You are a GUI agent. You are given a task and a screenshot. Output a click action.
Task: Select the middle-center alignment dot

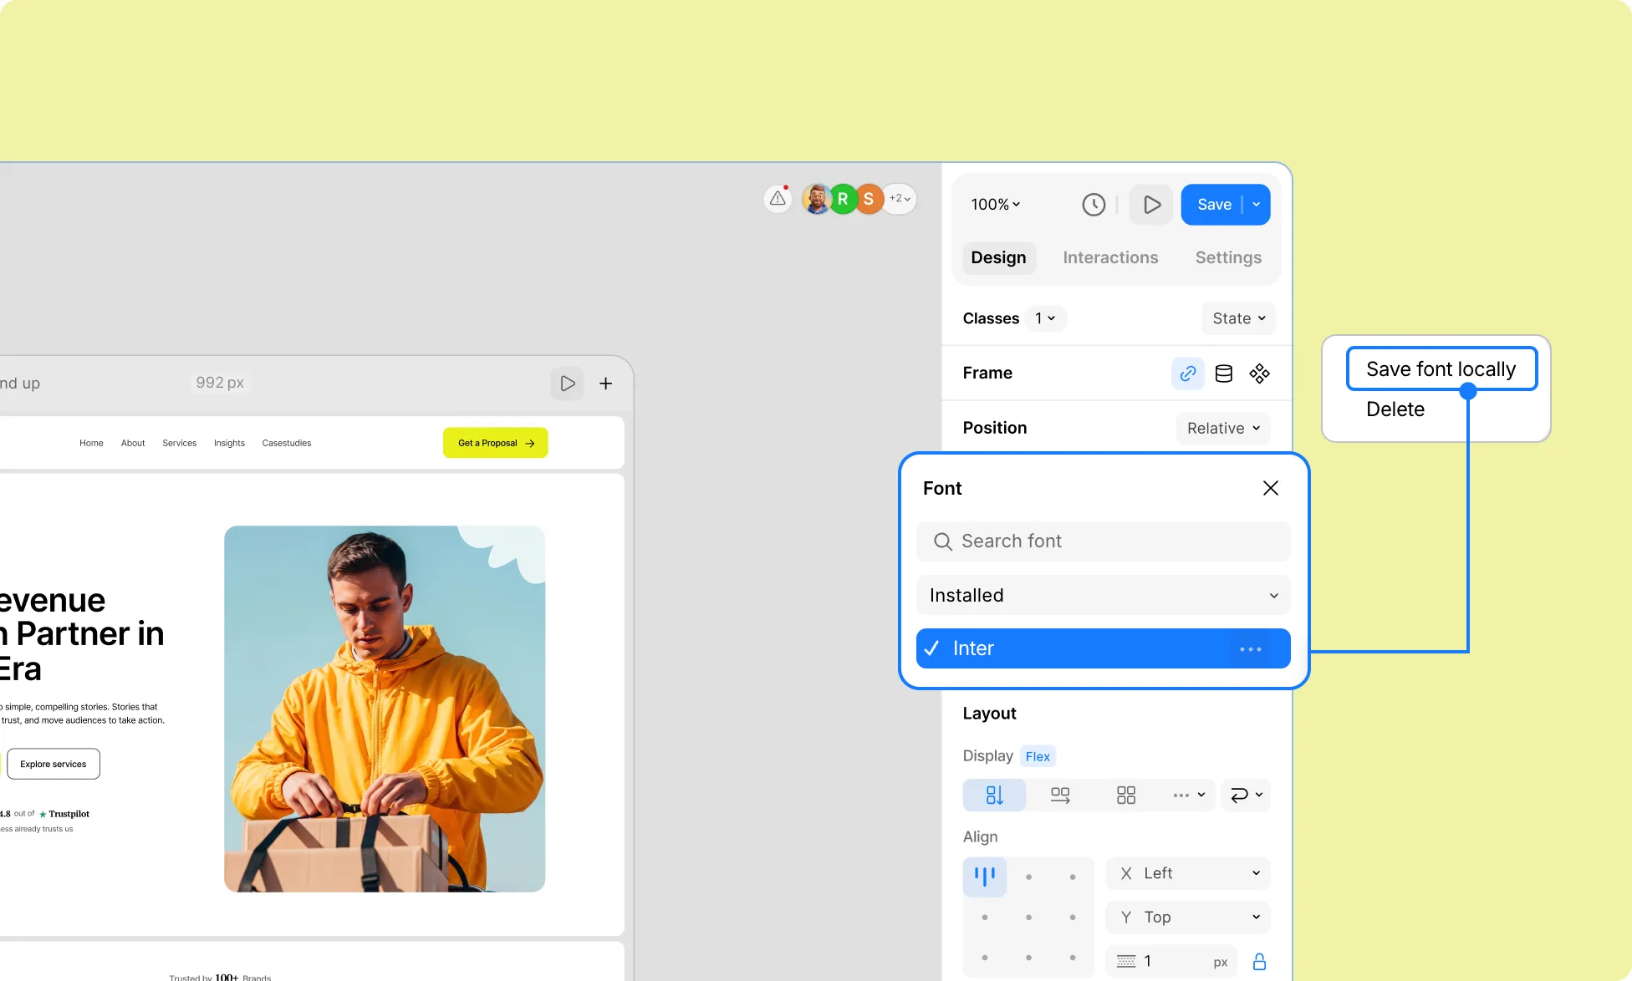(1028, 917)
